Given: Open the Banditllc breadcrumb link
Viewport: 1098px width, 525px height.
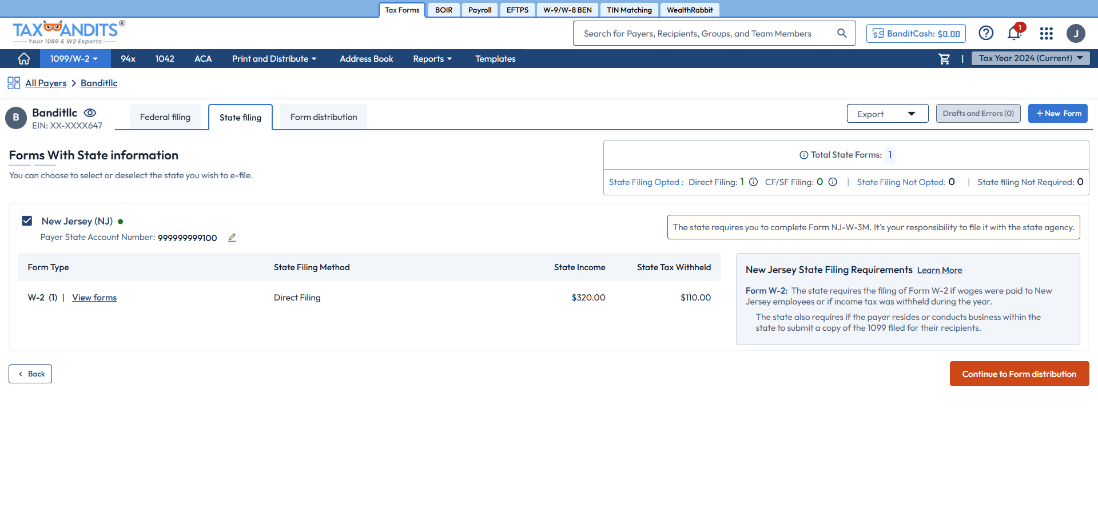Looking at the screenshot, I should [x=99, y=83].
